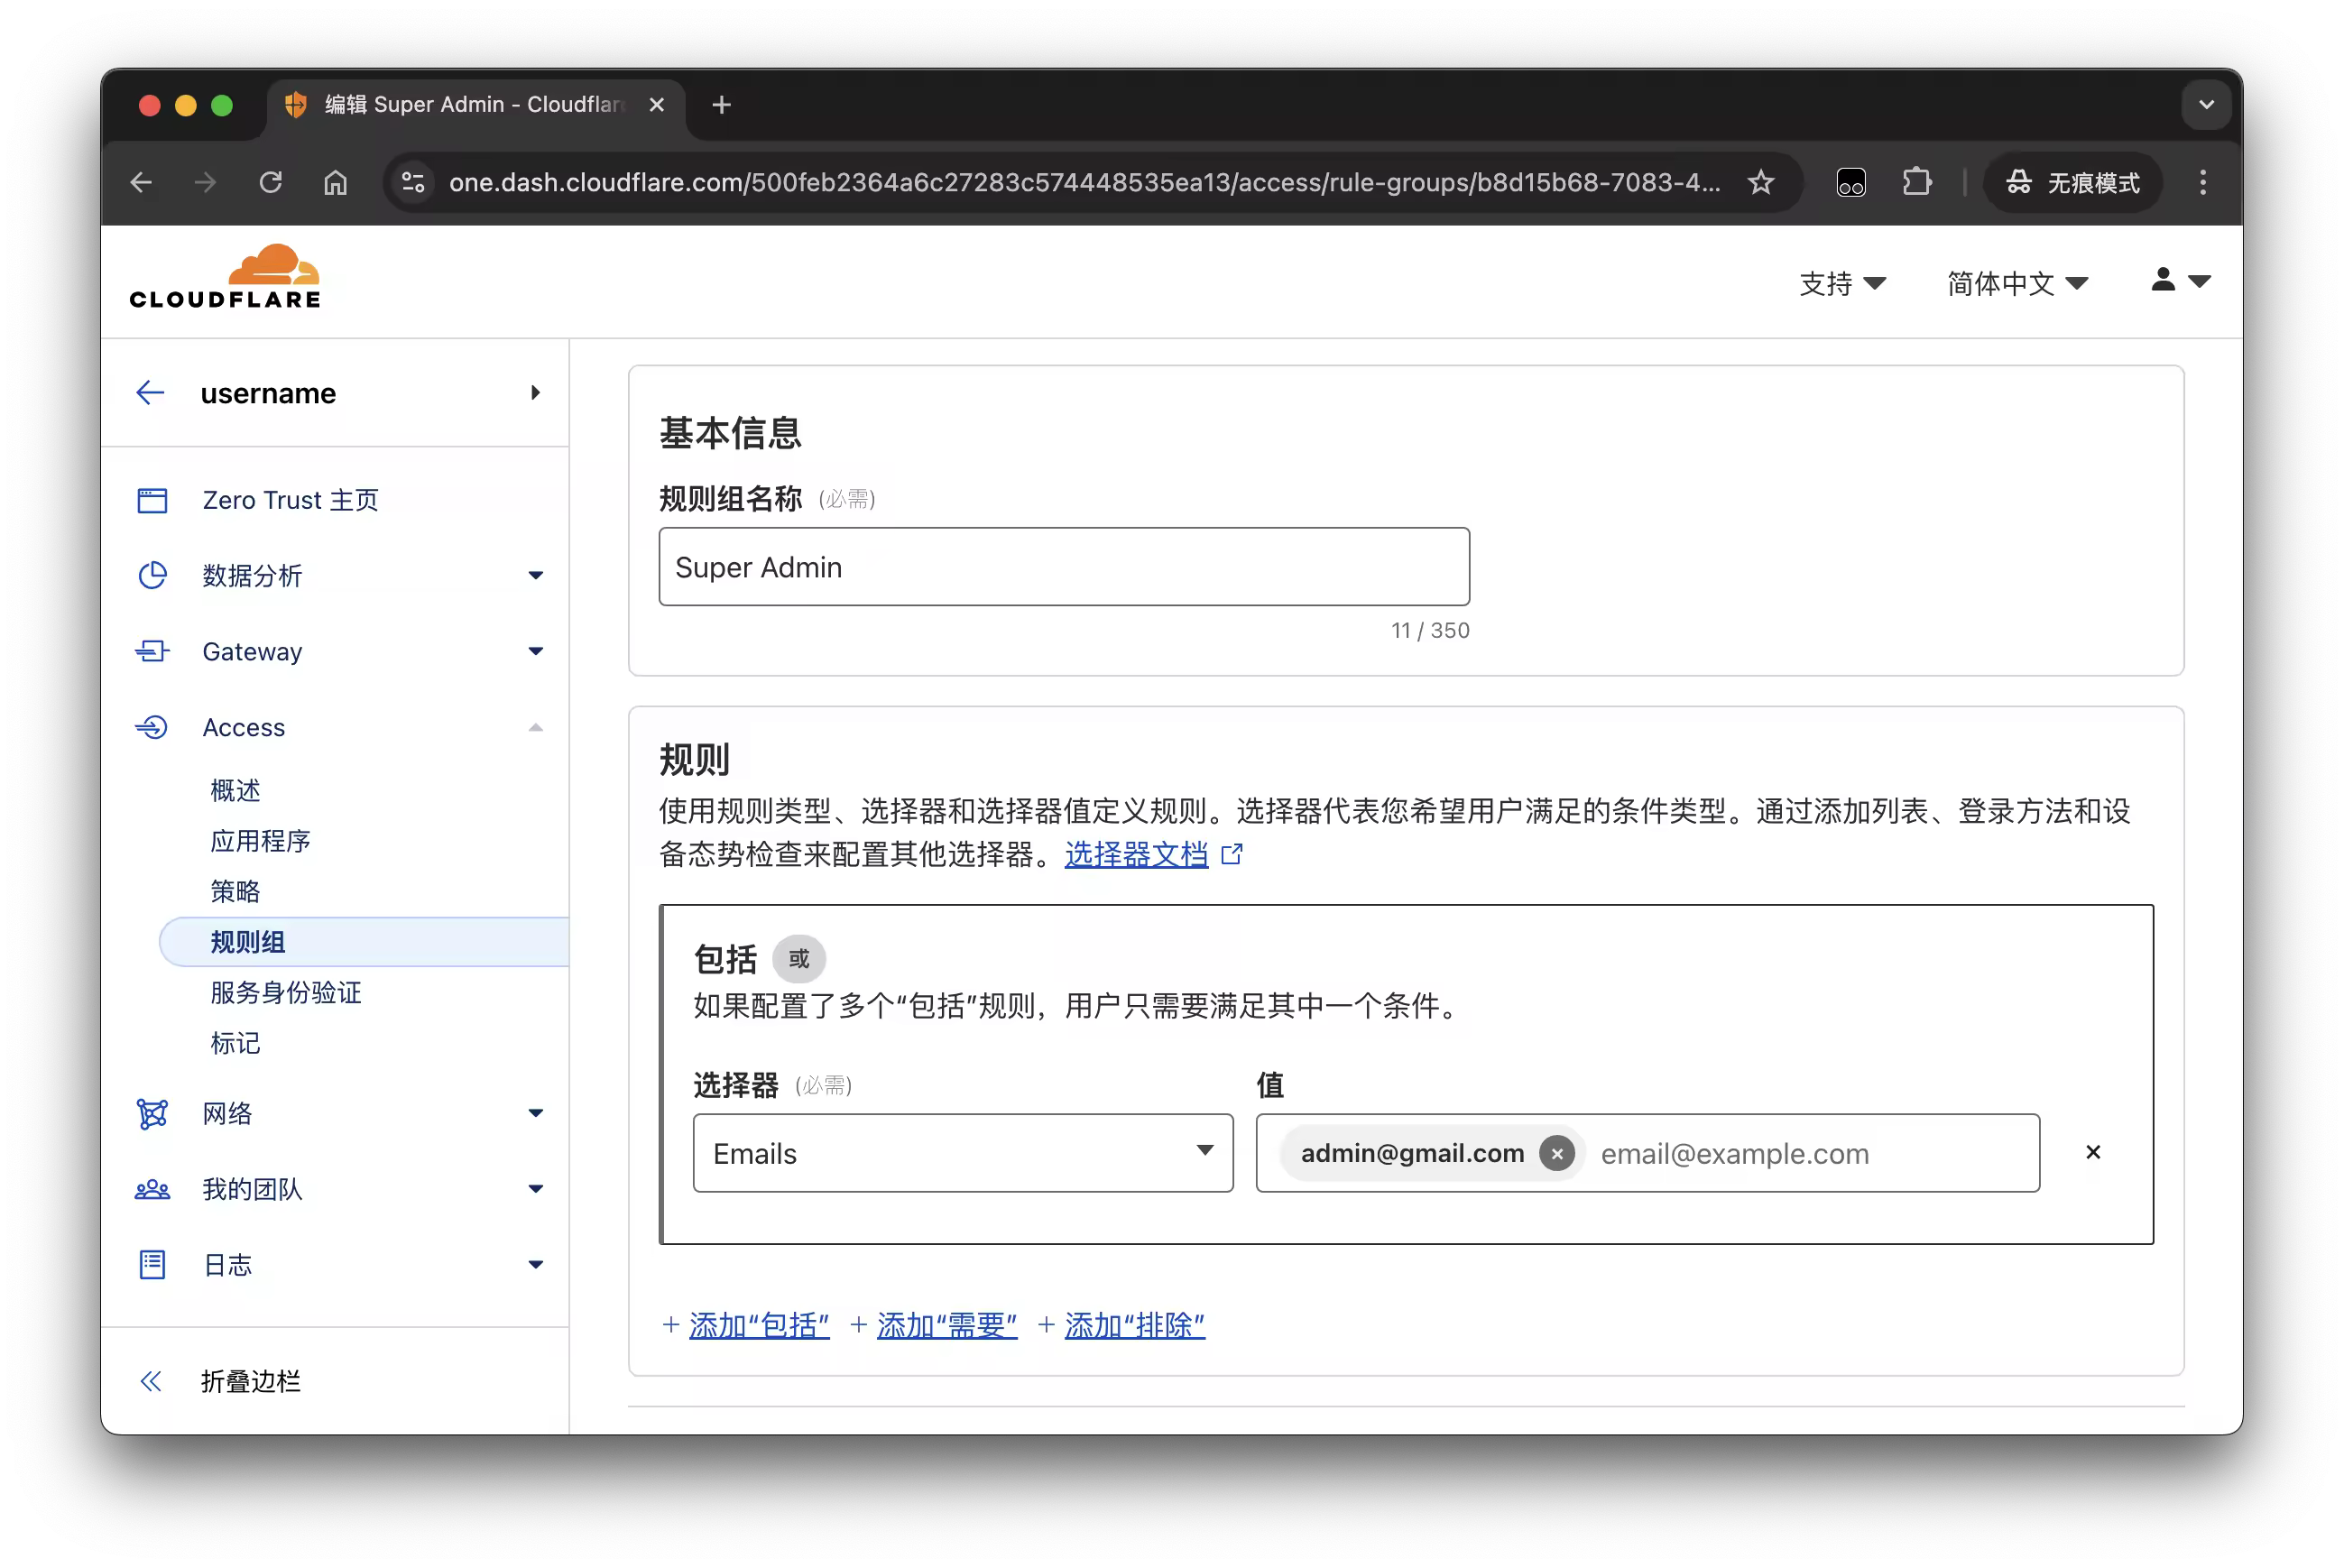Viewport: 2344px width, 1568px height.
Task: Open the user account menu icon
Action: (x=2180, y=280)
